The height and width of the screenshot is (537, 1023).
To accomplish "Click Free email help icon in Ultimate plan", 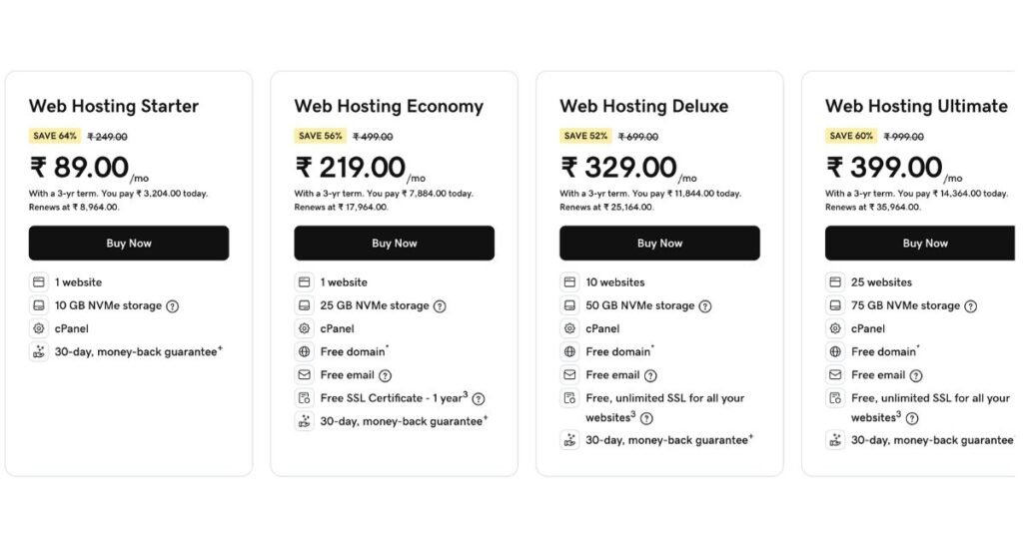I will (x=916, y=375).
